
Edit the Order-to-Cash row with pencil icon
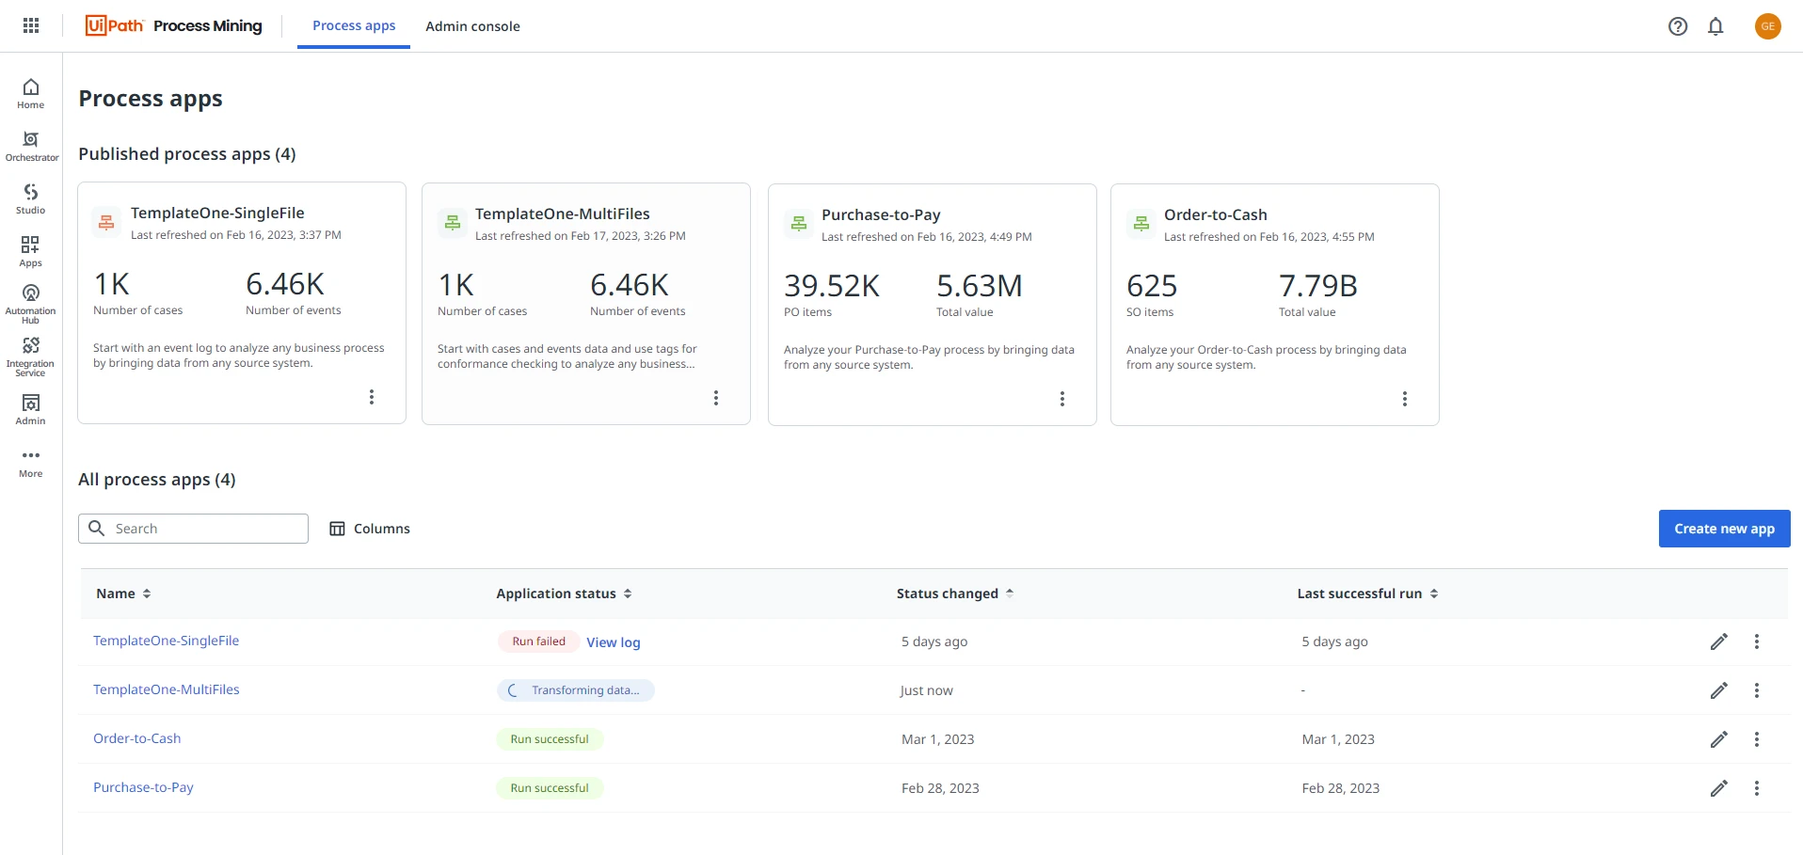[x=1719, y=739]
